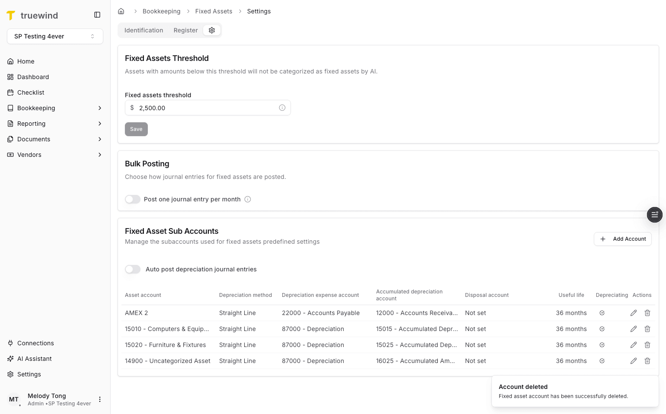Screen dimensions: 666x414
Task: Enable Post one journal entry per month
Action: click(133, 199)
